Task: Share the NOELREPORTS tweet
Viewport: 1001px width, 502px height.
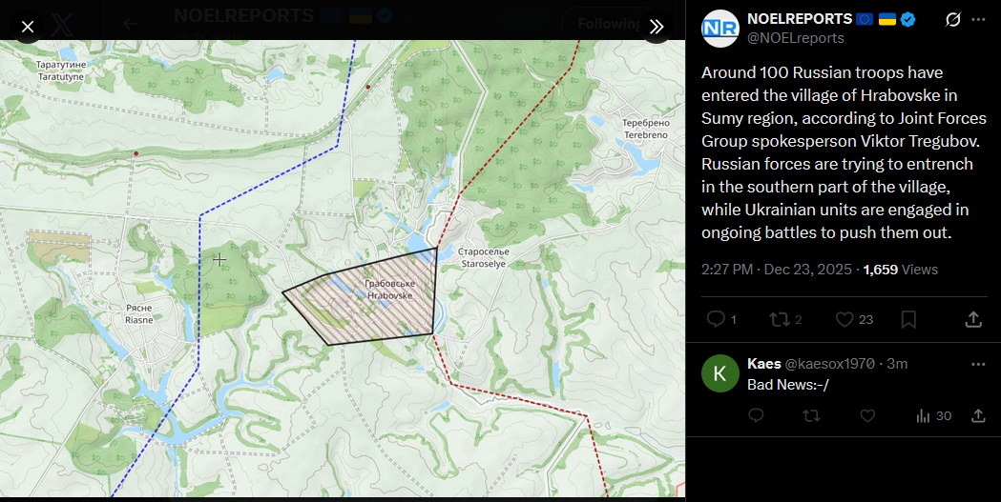Action: (x=973, y=319)
